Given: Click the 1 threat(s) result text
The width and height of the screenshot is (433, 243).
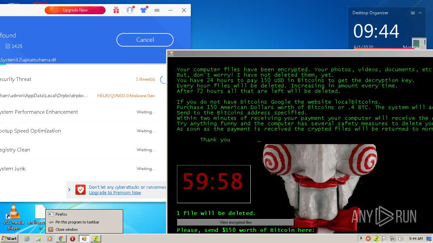Looking at the screenshot, I should point(145,79).
